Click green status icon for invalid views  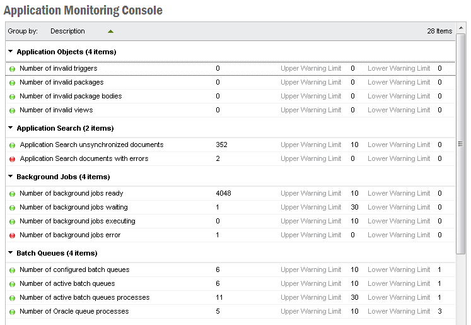pos(13,110)
